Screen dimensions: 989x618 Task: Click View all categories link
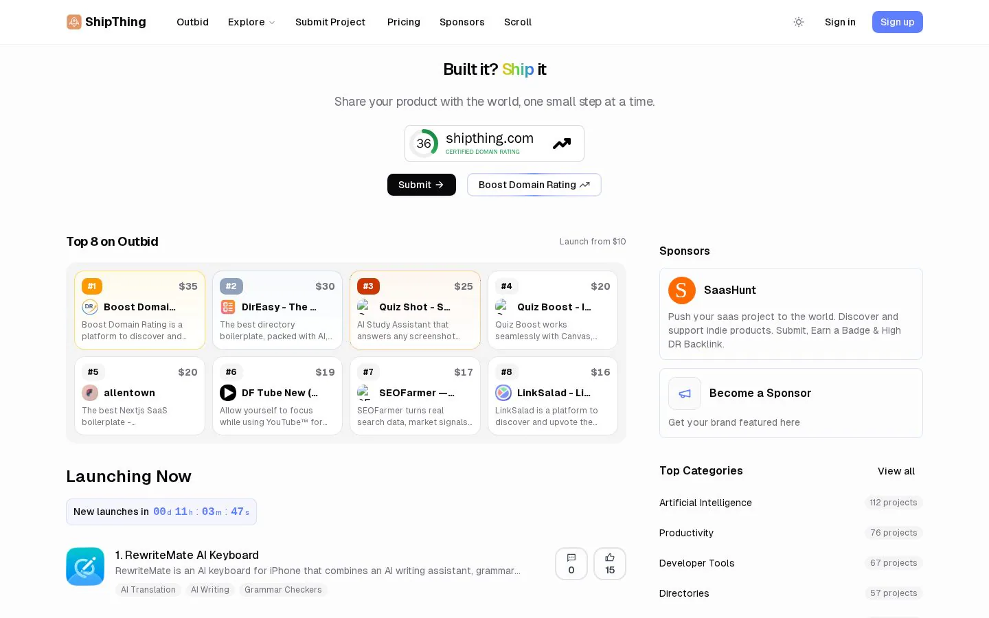point(896,471)
